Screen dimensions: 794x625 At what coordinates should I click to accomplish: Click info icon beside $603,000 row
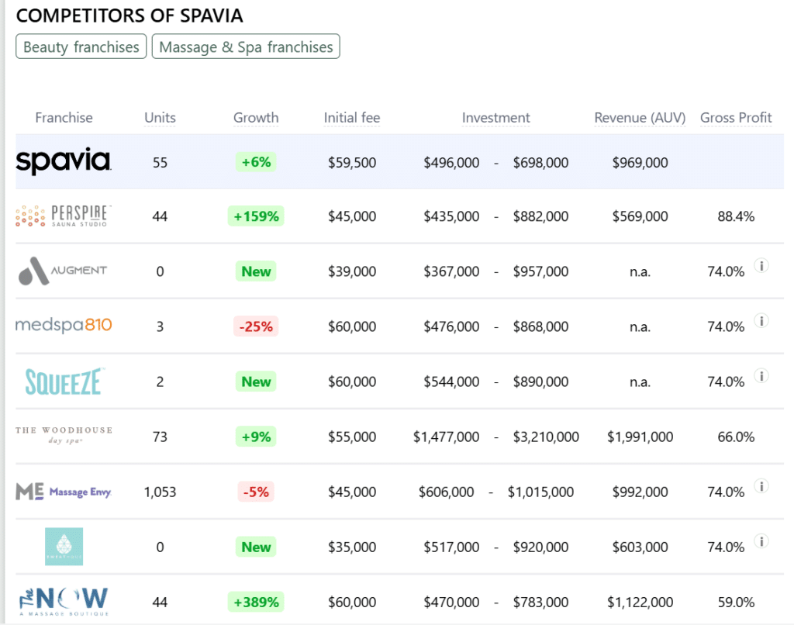761,541
